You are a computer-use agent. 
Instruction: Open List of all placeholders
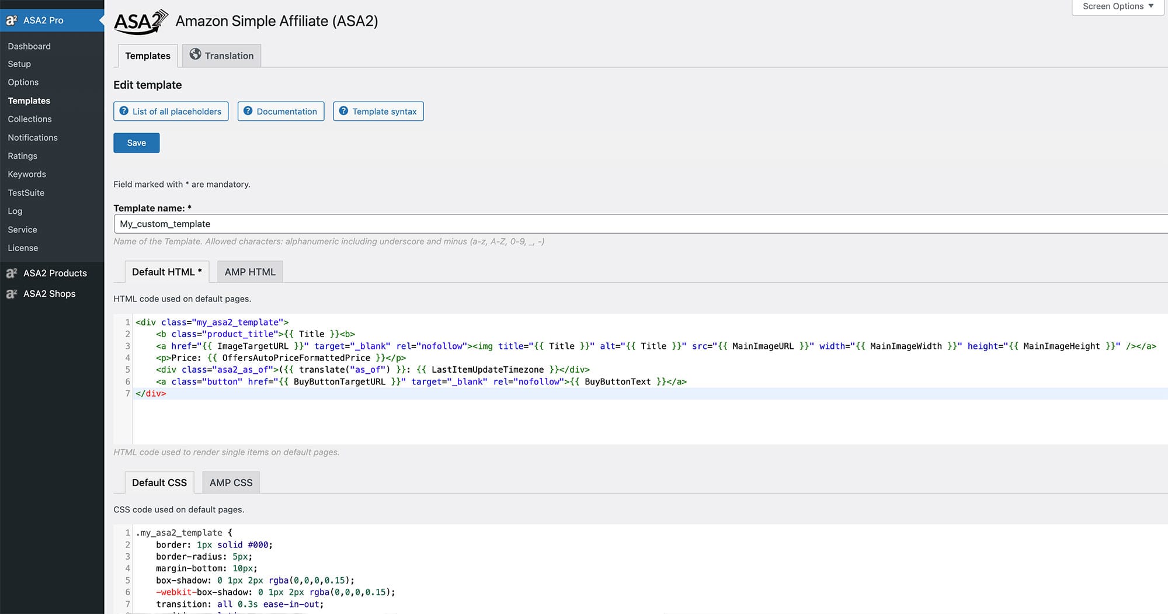(171, 111)
